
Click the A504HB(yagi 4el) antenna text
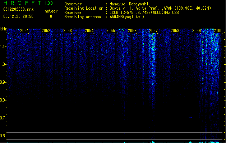coord(127,17)
